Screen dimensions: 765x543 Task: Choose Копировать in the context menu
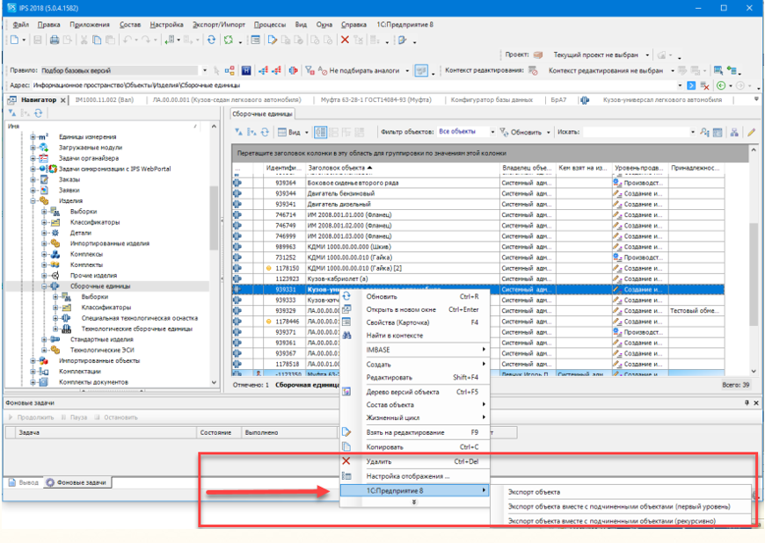(x=382, y=446)
